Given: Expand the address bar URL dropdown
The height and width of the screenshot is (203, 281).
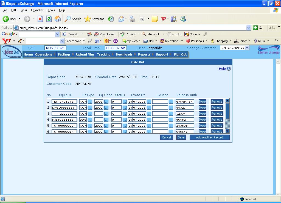Looking at the screenshot, I should pyautogui.click(x=248, y=28).
